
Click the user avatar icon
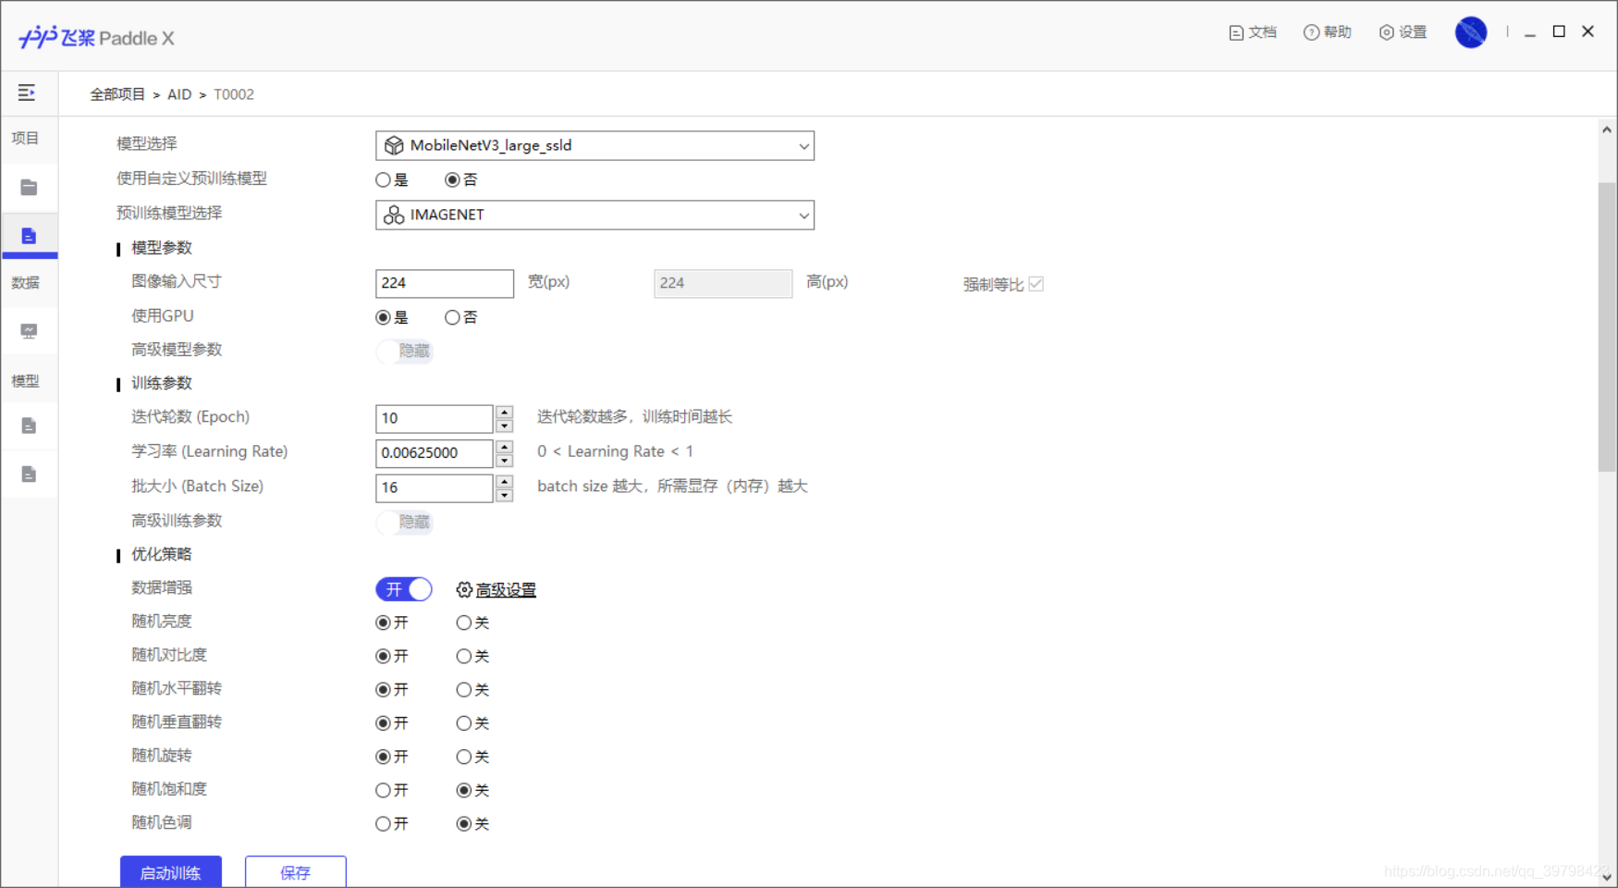click(x=1470, y=32)
